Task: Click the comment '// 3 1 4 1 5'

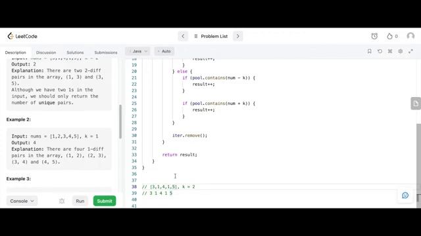Action: click(x=157, y=193)
